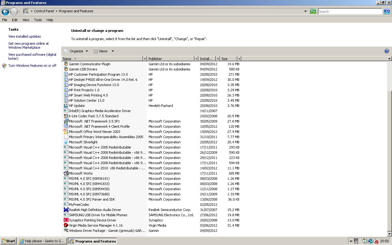This screenshot has width=392, height=245.
Task: Click the Garmin Communicator Plugin icon
Action: tap(66, 64)
